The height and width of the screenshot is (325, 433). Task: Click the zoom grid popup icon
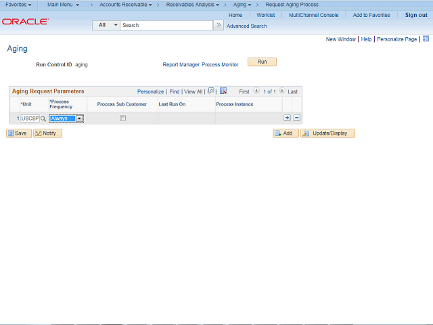click(210, 91)
